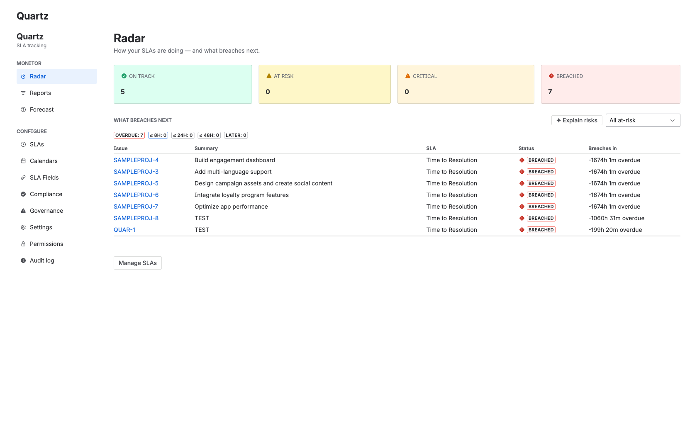Click the Governance warning triangle icon
The image size is (697, 428).
pyautogui.click(x=23, y=211)
